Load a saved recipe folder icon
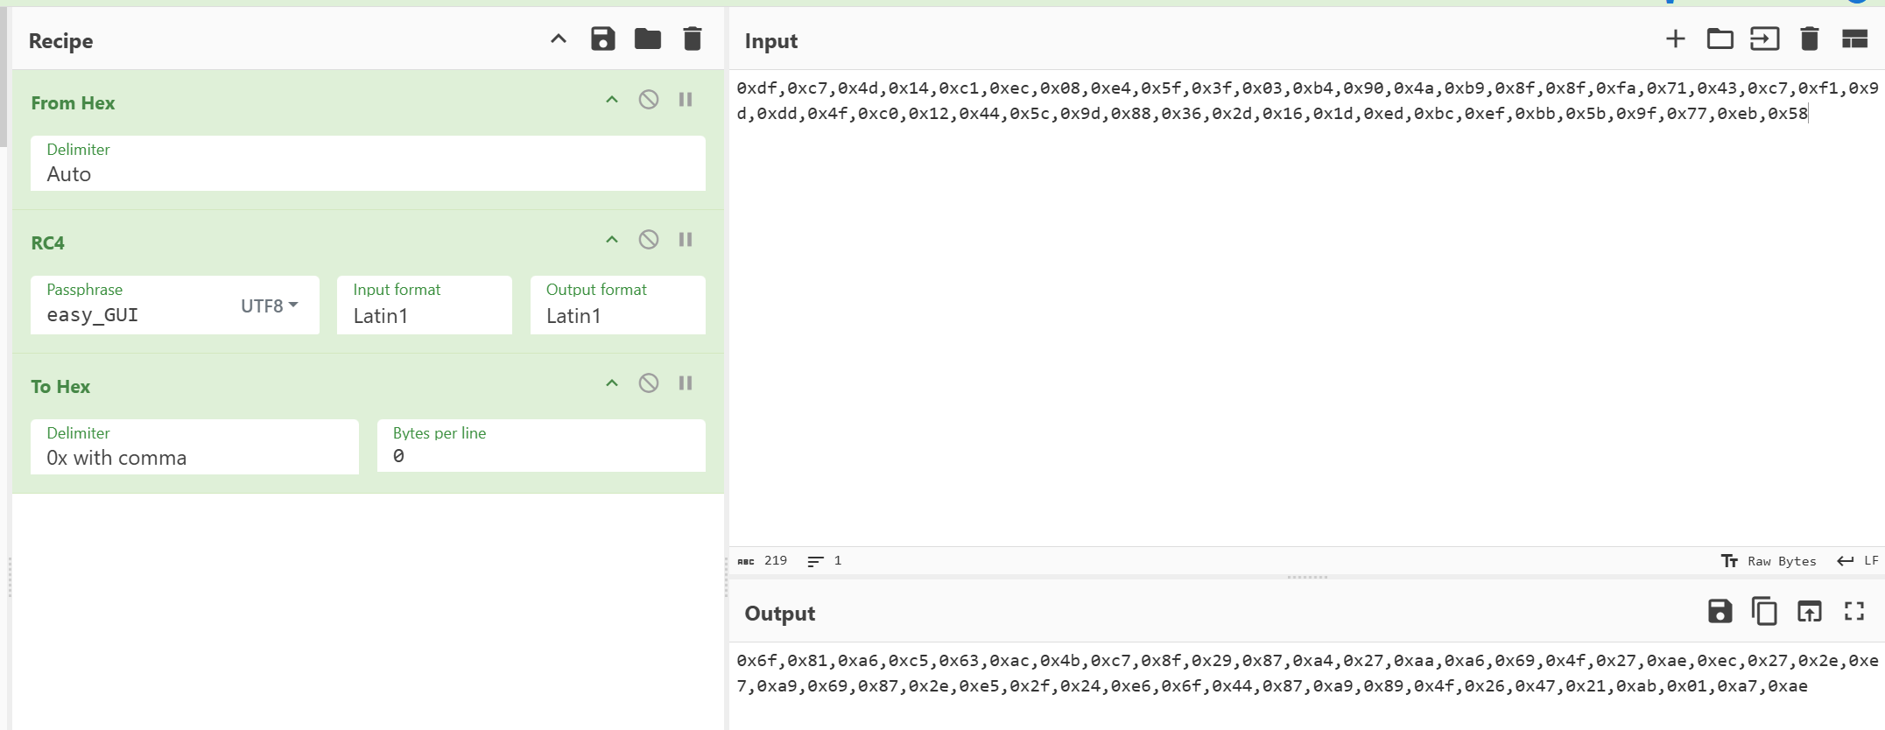Image resolution: width=1885 pixels, height=730 pixels. [x=648, y=39]
